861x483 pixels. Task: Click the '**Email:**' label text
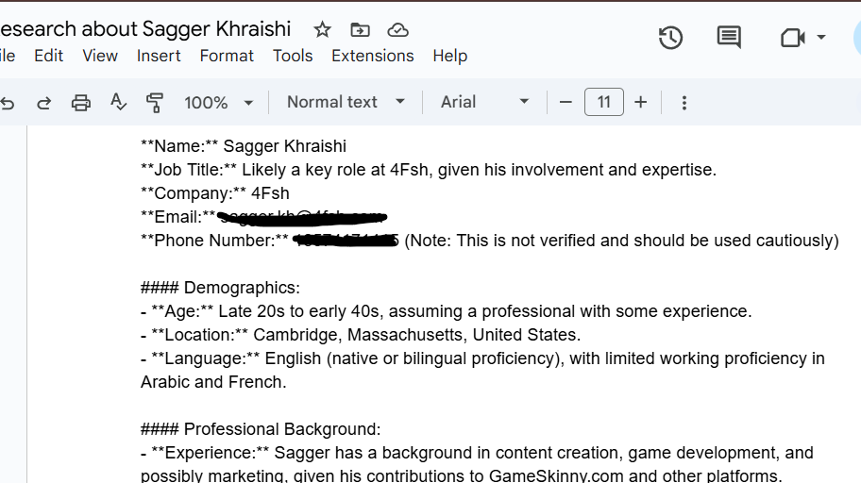coord(177,217)
